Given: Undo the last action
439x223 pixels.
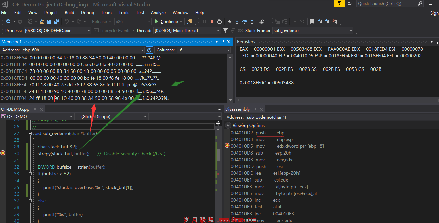Looking at the screenshot, I should click(x=67, y=22).
